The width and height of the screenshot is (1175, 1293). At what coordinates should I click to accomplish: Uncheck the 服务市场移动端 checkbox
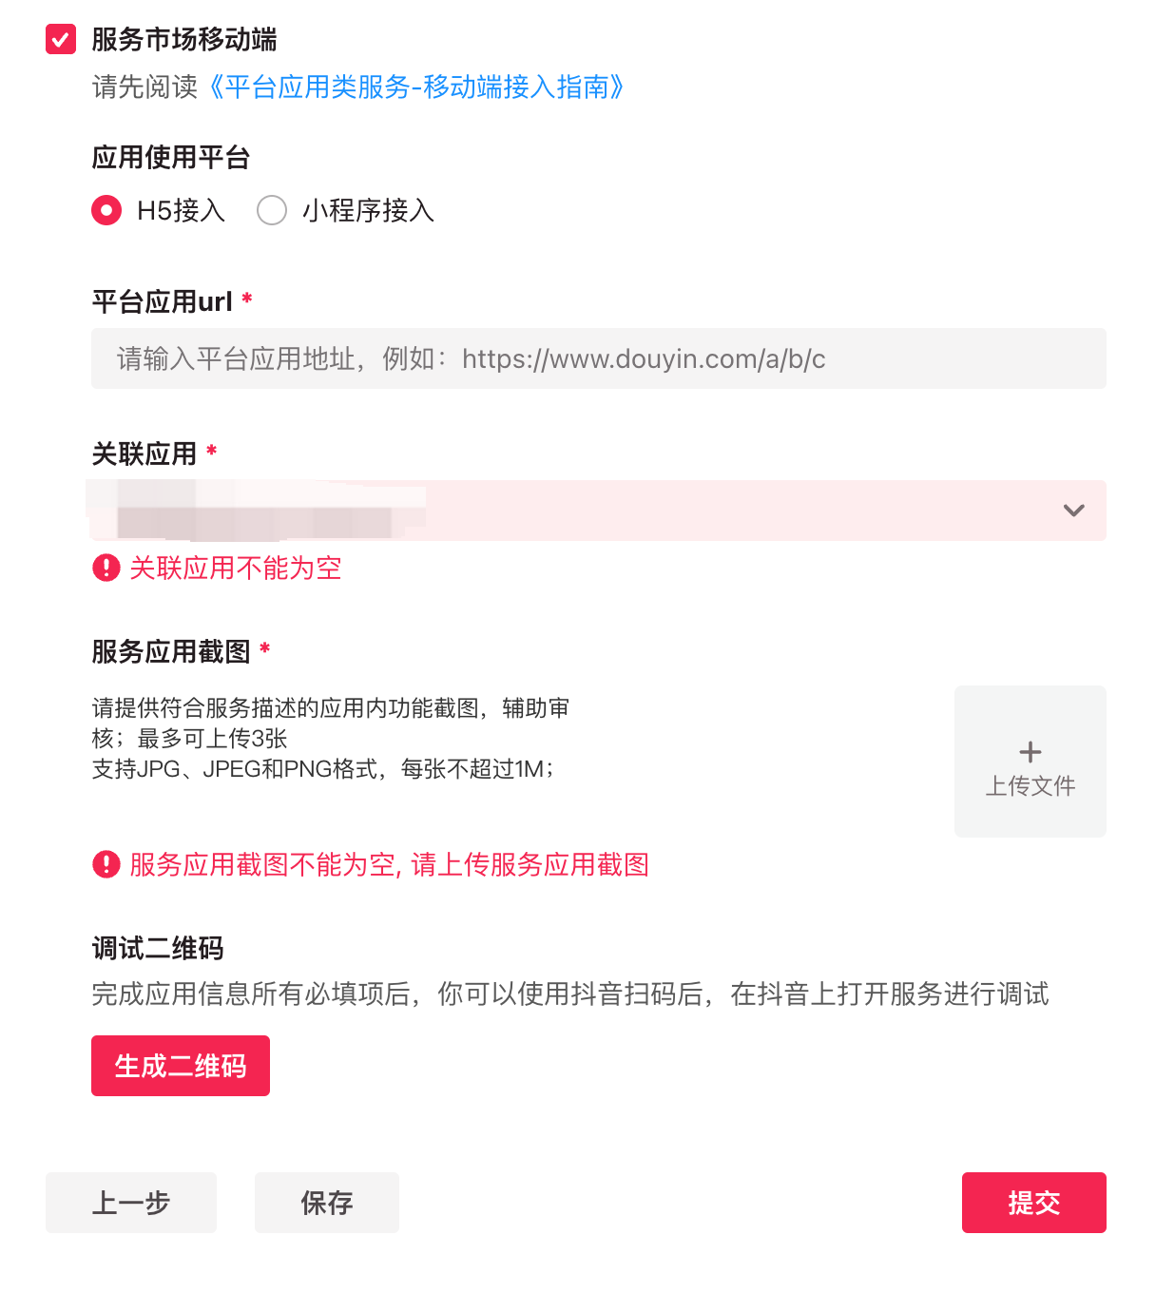click(61, 40)
